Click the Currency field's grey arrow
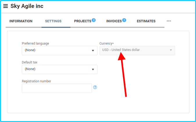The width and height of the screenshot is (196, 122). coord(171,50)
